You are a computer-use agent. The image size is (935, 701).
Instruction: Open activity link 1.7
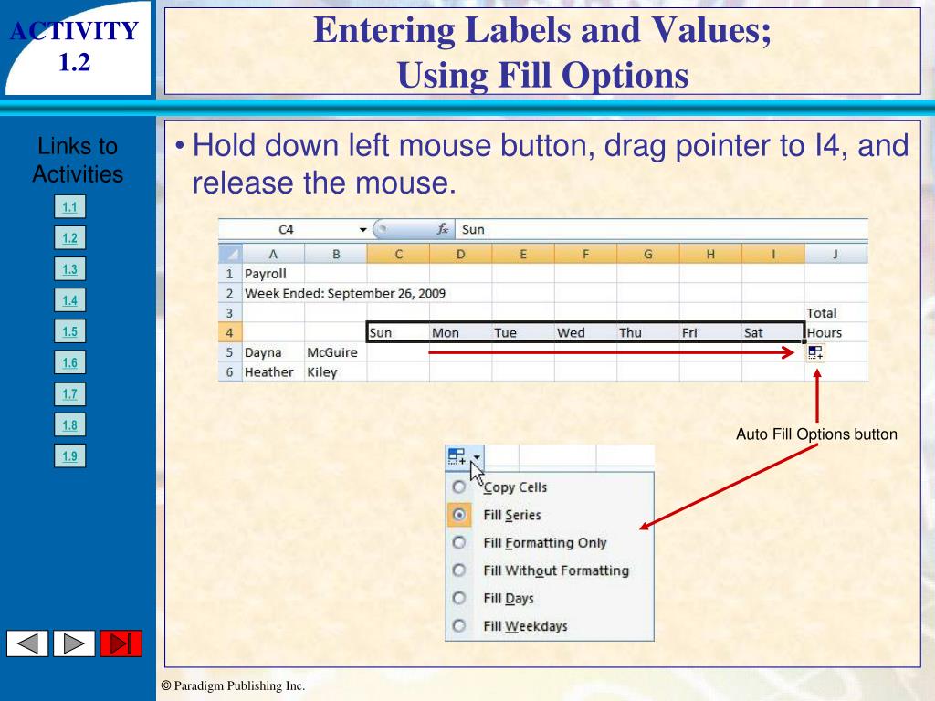(x=69, y=393)
